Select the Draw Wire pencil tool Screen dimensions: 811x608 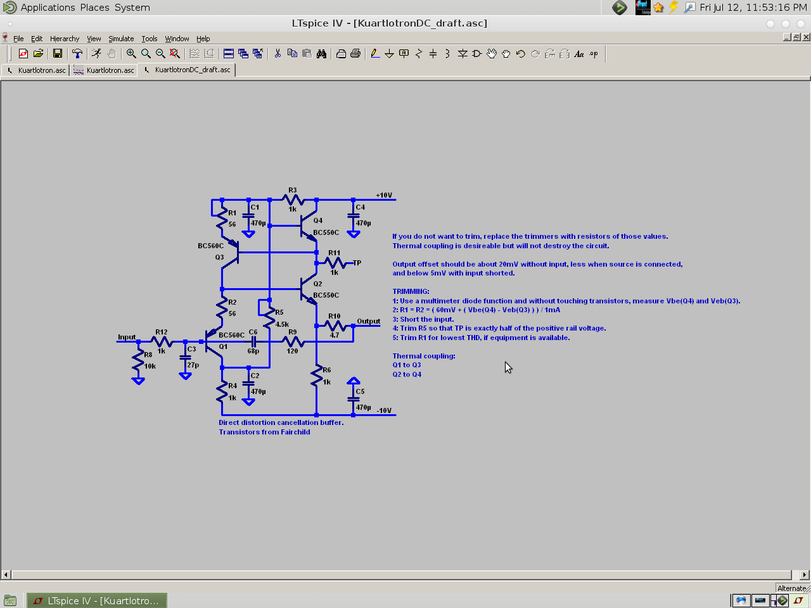click(x=375, y=54)
